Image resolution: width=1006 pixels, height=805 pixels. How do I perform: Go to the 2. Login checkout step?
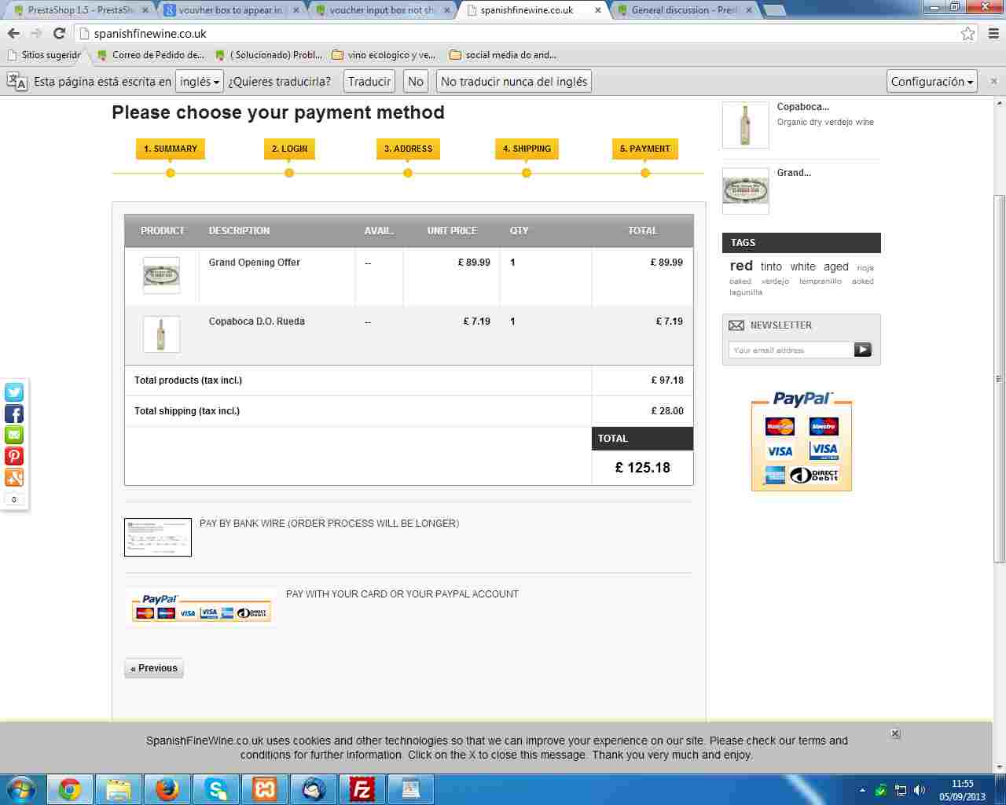(289, 149)
